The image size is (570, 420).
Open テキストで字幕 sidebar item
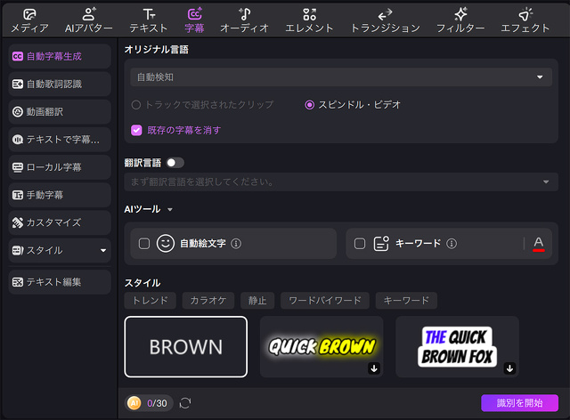(x=60, y=139)
